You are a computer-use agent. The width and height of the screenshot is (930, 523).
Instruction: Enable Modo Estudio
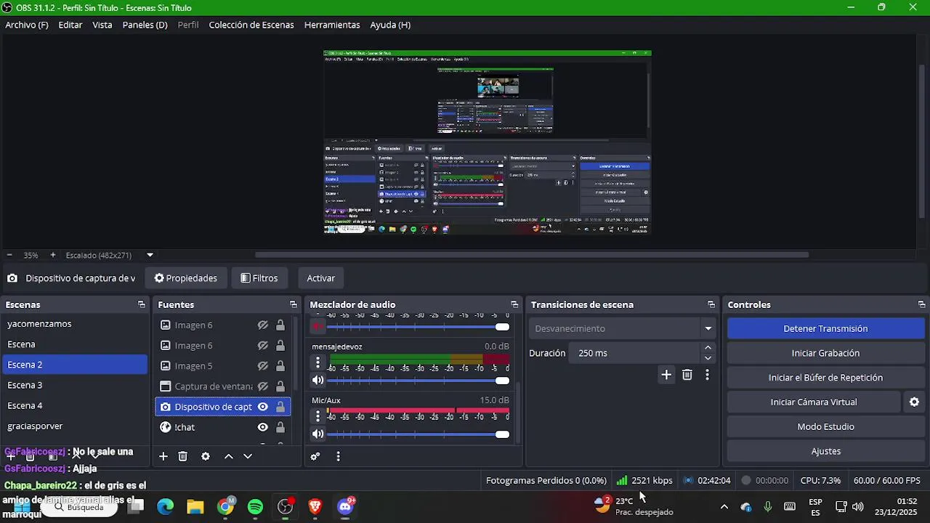tap(825, 426)
